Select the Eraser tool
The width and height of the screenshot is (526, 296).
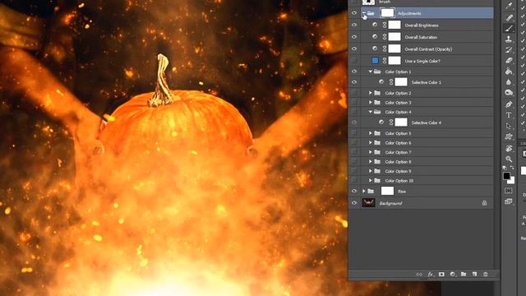click(x=509, y=60)
